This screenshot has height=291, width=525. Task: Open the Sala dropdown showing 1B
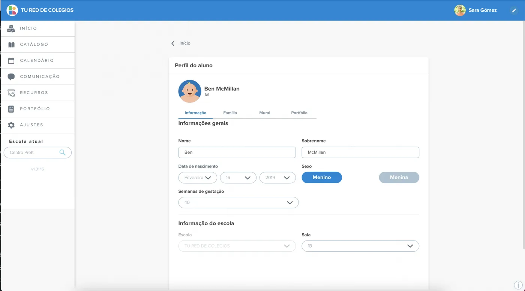tap(360, 246)
